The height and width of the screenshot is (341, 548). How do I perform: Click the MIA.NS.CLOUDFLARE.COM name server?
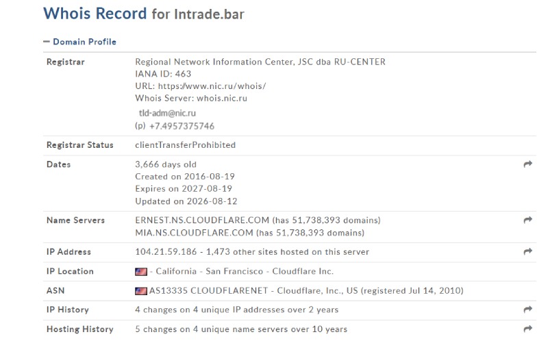tap(194, 233)
